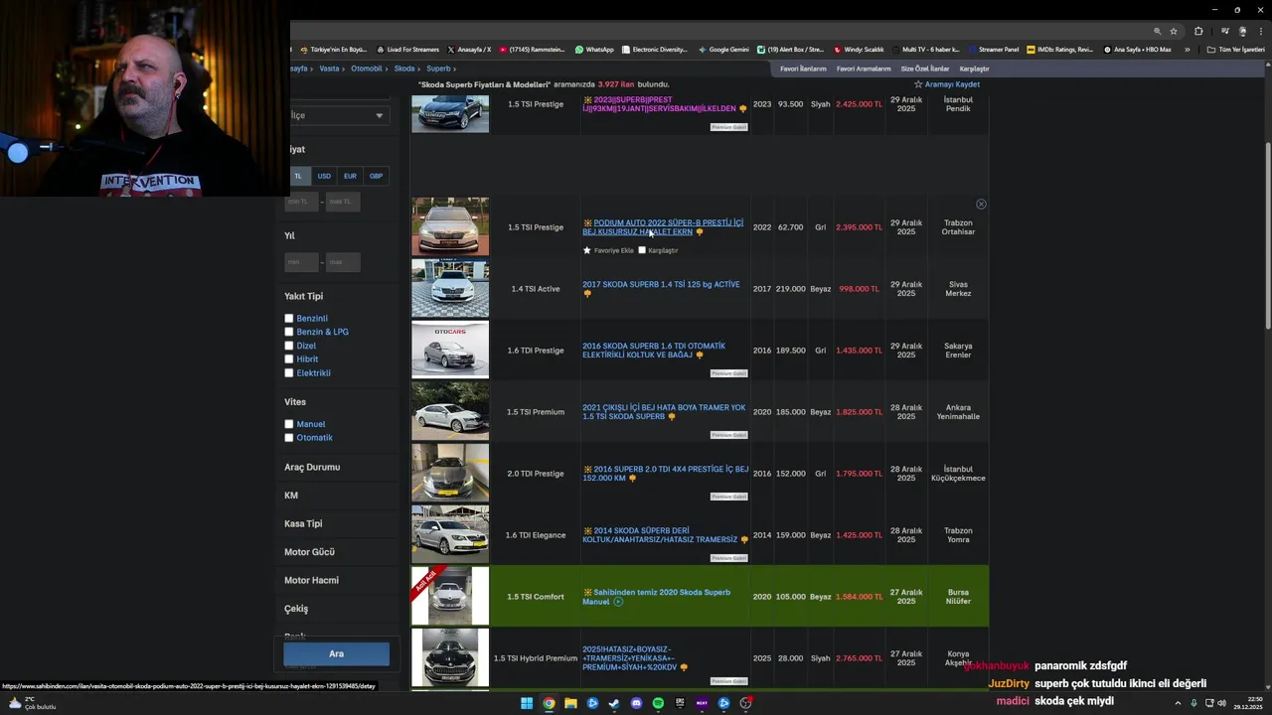This screenshot has height=715, width=1272.
Task: Click the Aramayı Kaydet star icon
Action: tap(918, 84)
